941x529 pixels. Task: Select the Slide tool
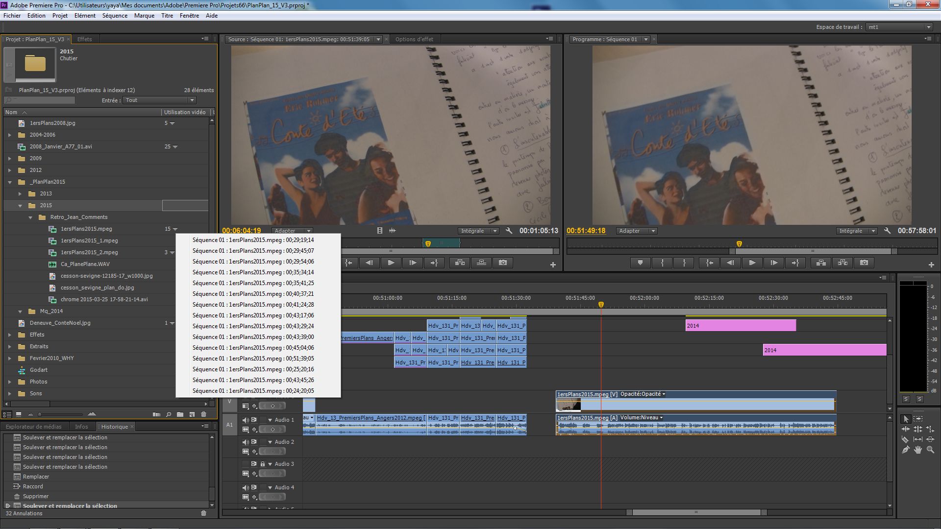tap(930, 439)
